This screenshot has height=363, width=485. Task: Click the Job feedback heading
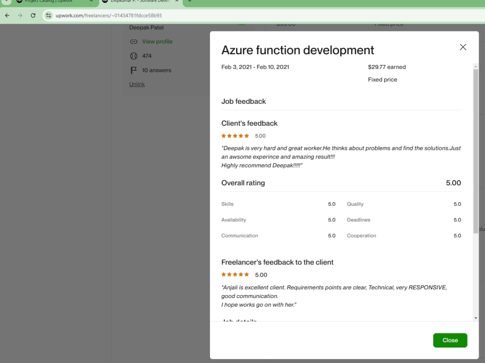point(243,101)
